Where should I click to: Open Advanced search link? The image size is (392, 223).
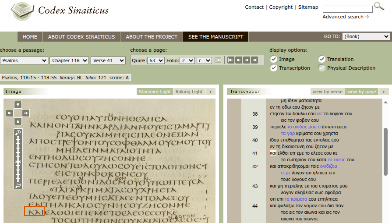(x=346, y=17)
